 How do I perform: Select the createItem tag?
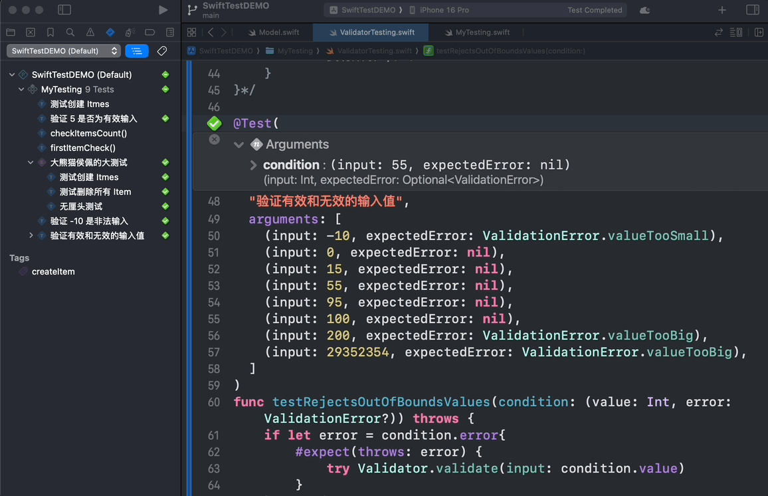point(53,271)
